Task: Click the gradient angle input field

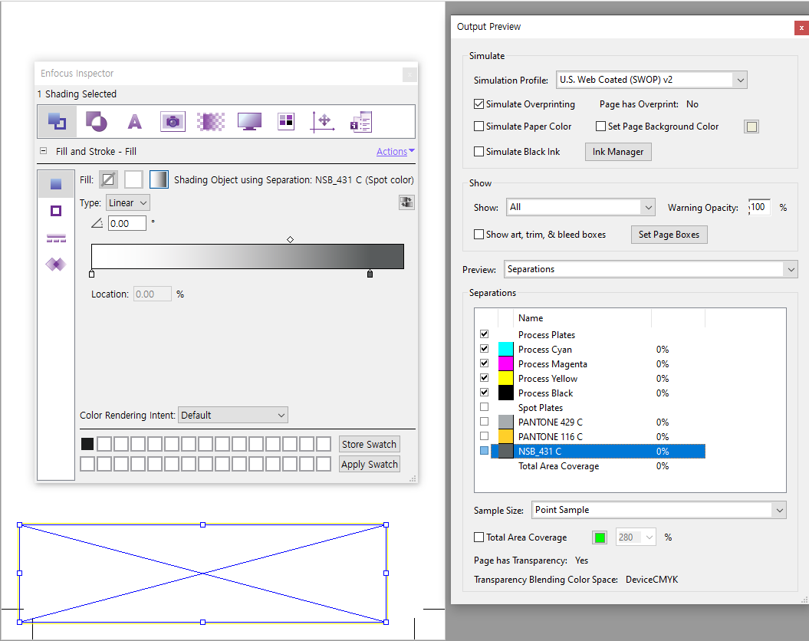Action: pyautogui.click(x=127, y=223)
